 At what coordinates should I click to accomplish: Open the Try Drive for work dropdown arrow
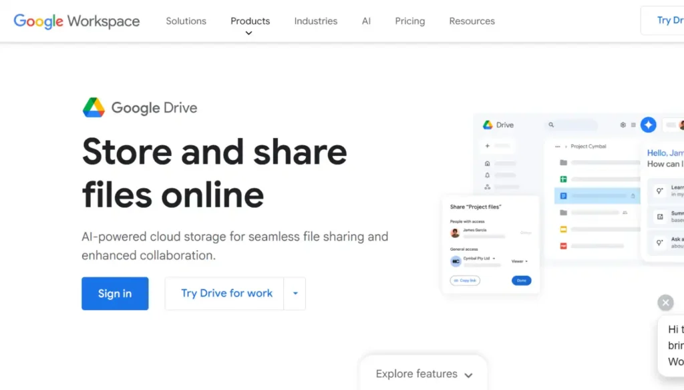(x=295, y=293)
